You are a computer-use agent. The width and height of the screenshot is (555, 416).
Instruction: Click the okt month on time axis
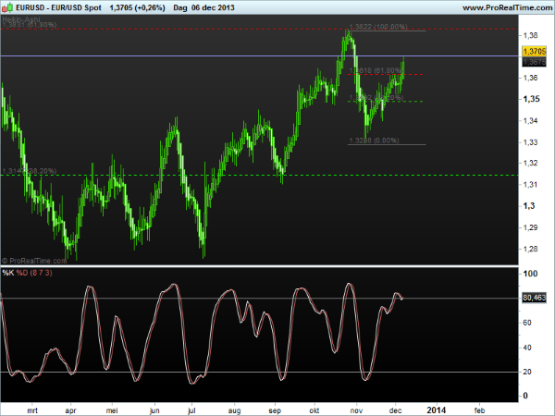314,410
